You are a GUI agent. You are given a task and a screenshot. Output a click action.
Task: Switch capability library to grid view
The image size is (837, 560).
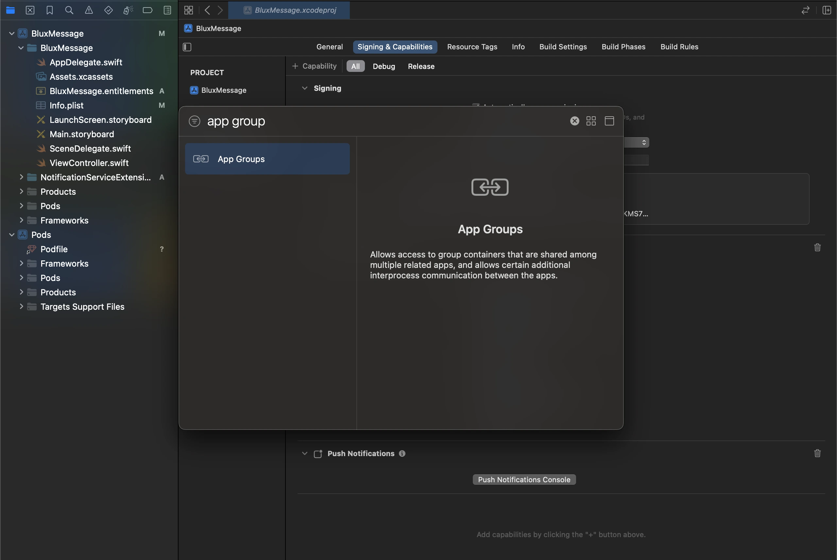click(x=591, y=121)
